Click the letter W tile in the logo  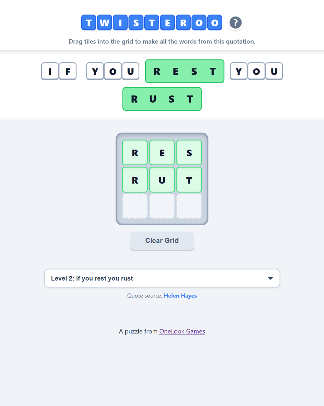tap(104, 23)
